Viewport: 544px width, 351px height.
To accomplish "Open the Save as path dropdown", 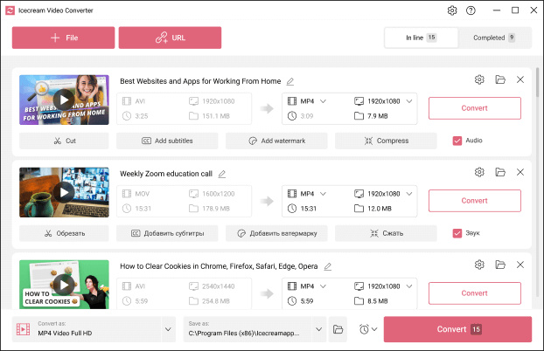I will pyautogui.click(x=319, y=329).
